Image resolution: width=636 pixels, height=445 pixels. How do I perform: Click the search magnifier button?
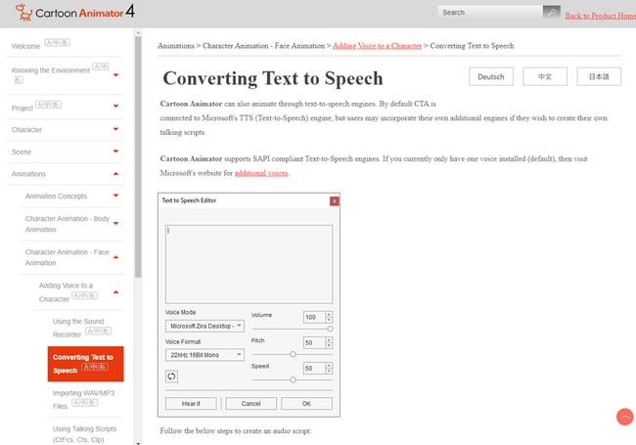click(x=551, y=12)
